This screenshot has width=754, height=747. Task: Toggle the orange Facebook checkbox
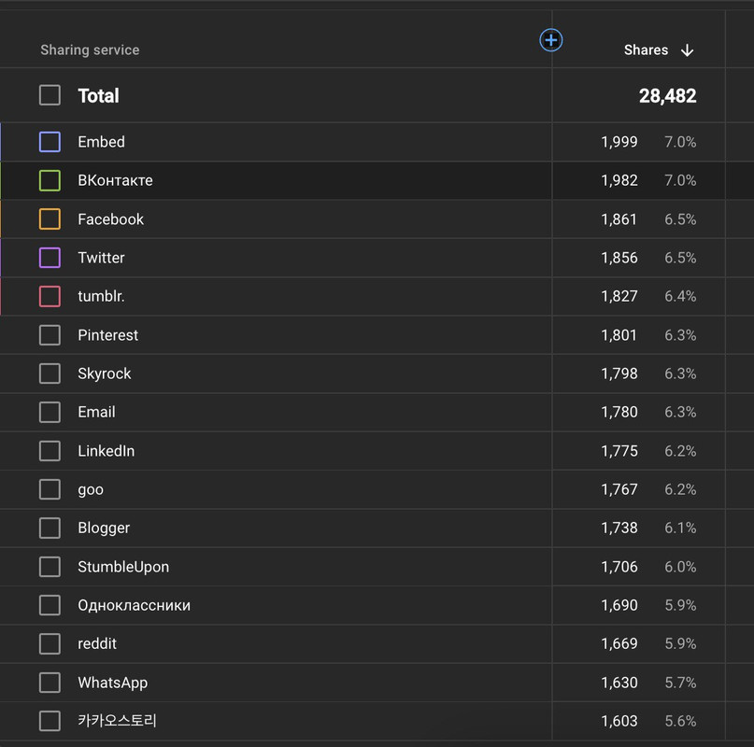point(50,219)
